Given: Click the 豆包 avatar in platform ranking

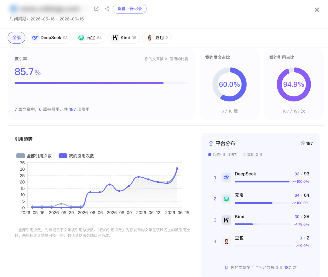Looking at the screenshot, I should 226,242.
